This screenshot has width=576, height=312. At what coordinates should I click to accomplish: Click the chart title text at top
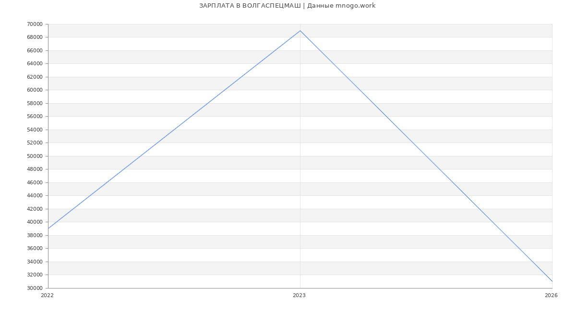click(287, 6)
